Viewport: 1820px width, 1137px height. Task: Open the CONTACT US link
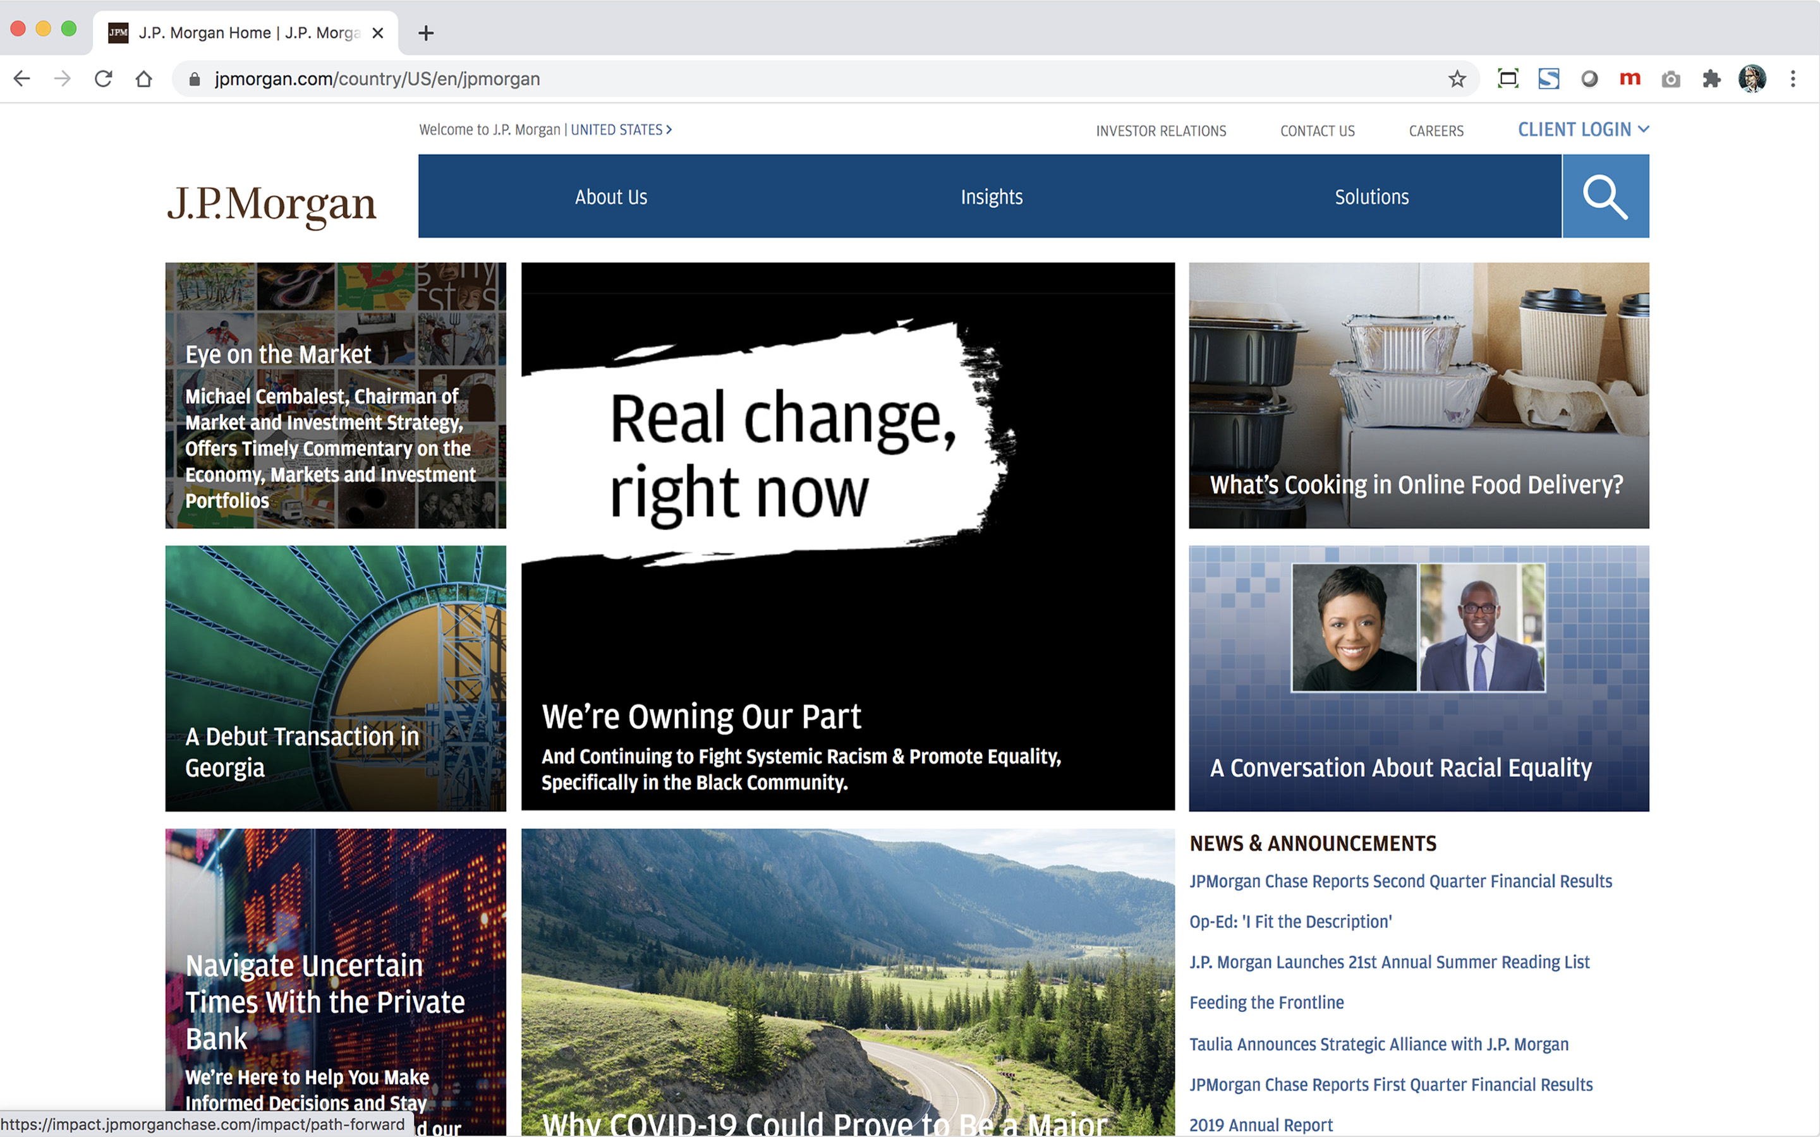(x=1317, y=131)
